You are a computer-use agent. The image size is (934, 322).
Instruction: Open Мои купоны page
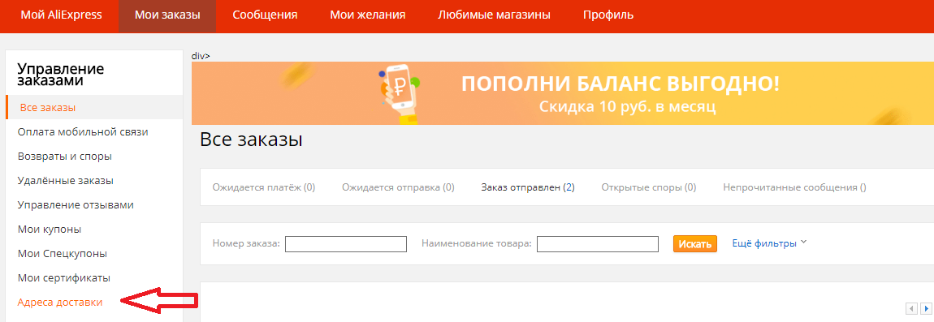(50, 230)
